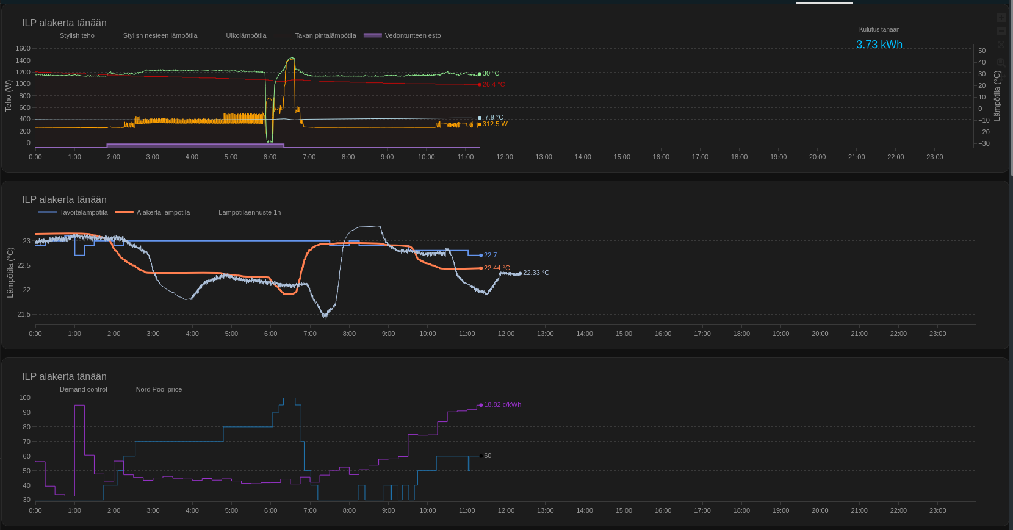Hide the Nord Pool price series
The image size is (1013, 530).
[x=158, y=389]
